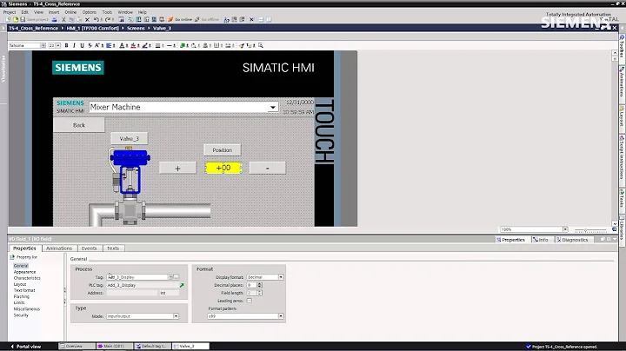Open the Display format dropdown
The image size is (626, 351).
point(281,277)
